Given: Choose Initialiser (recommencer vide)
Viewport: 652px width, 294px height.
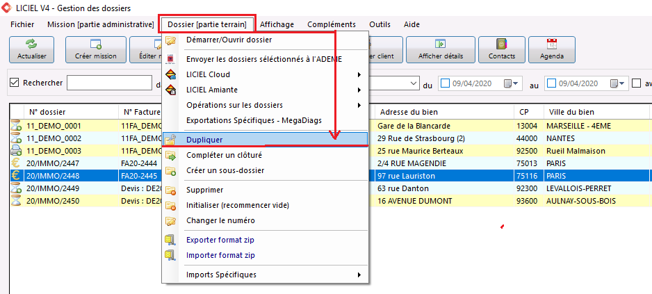Looking at the screenshot, I should click(265, 205).
